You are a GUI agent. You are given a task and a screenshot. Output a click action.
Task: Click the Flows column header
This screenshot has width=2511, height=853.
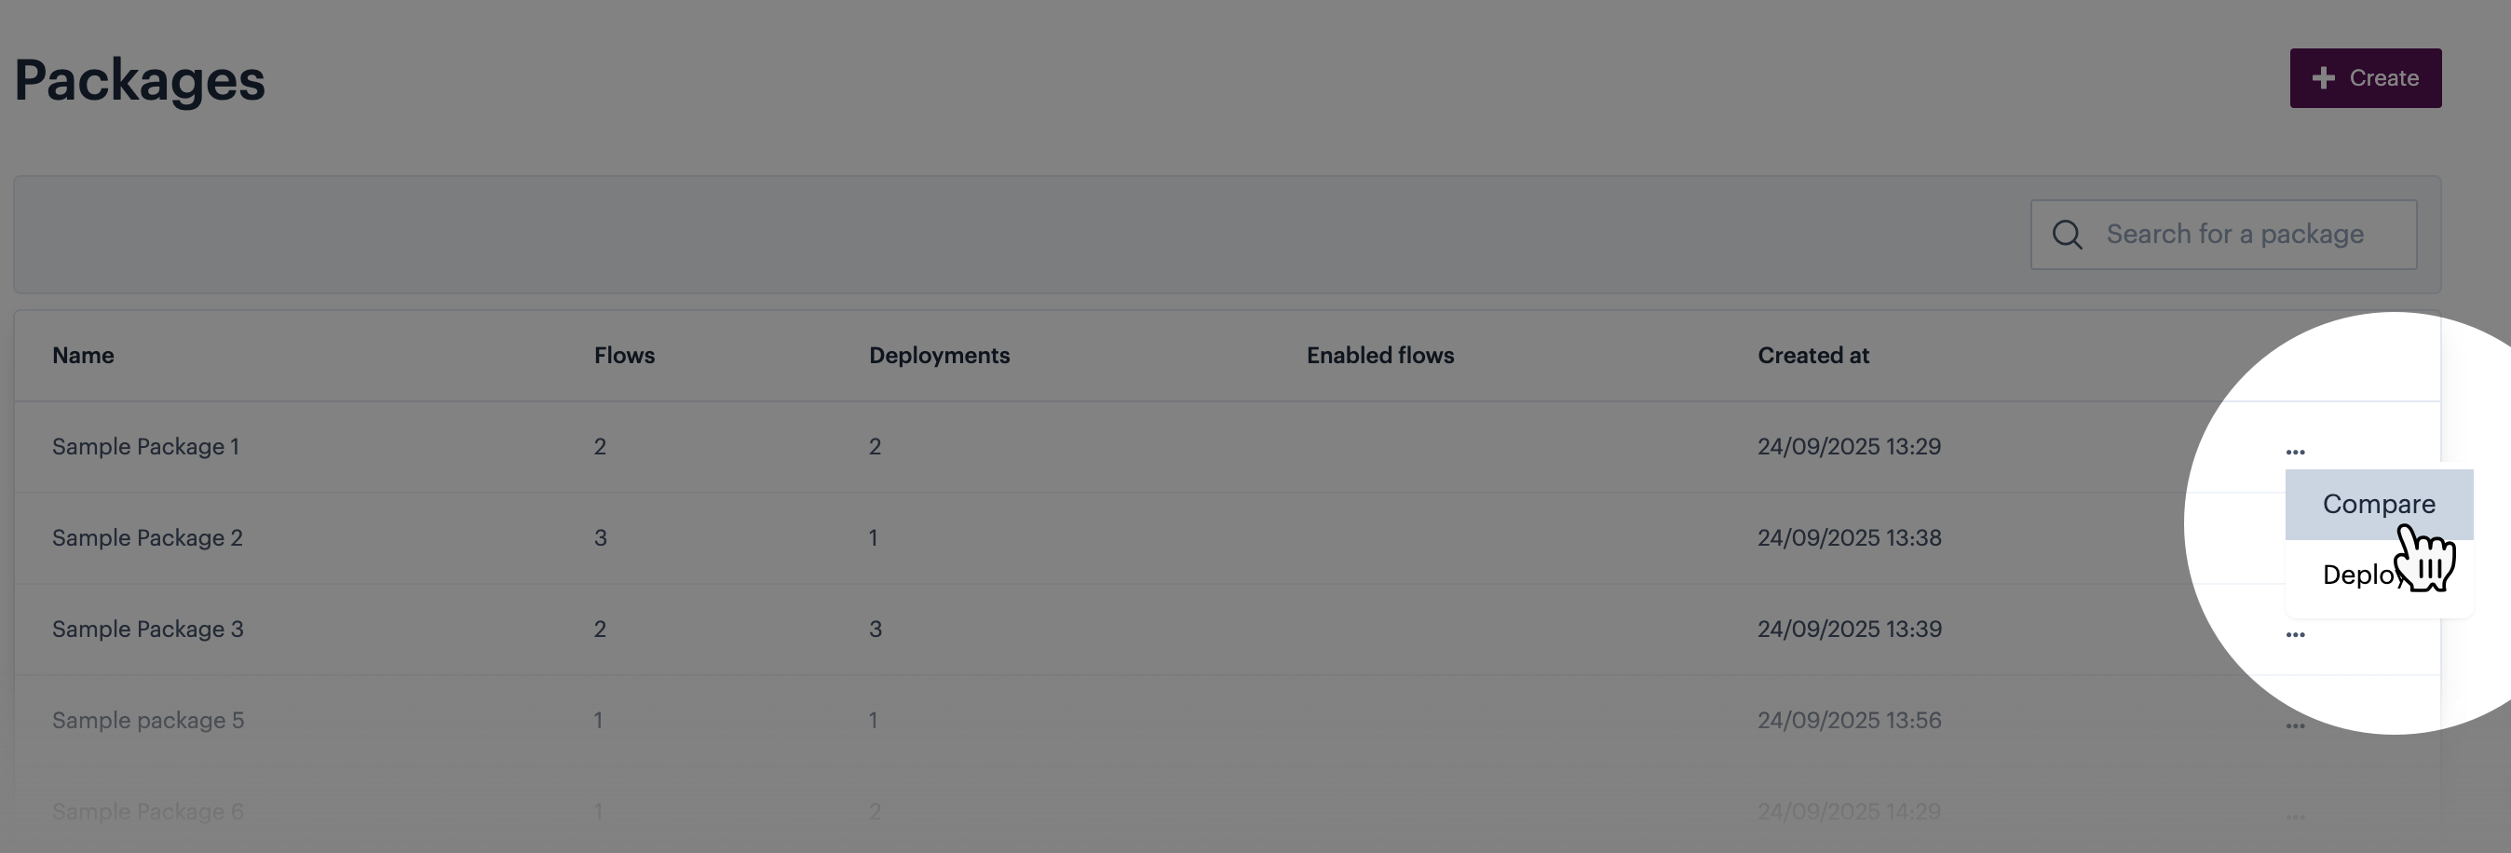click(x=624, y=356)
